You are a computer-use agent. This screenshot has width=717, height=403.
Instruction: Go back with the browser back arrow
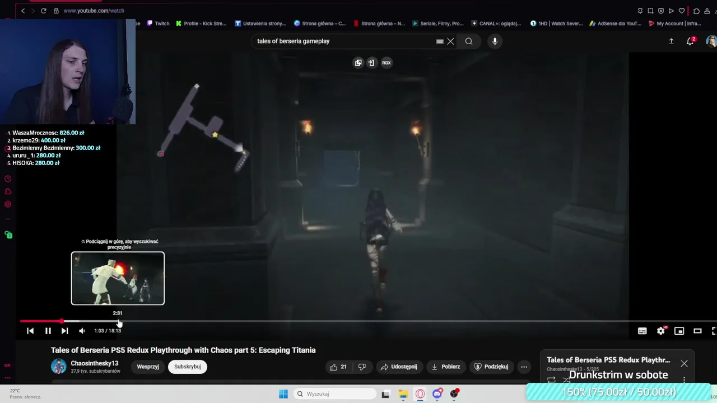(23, 11)
